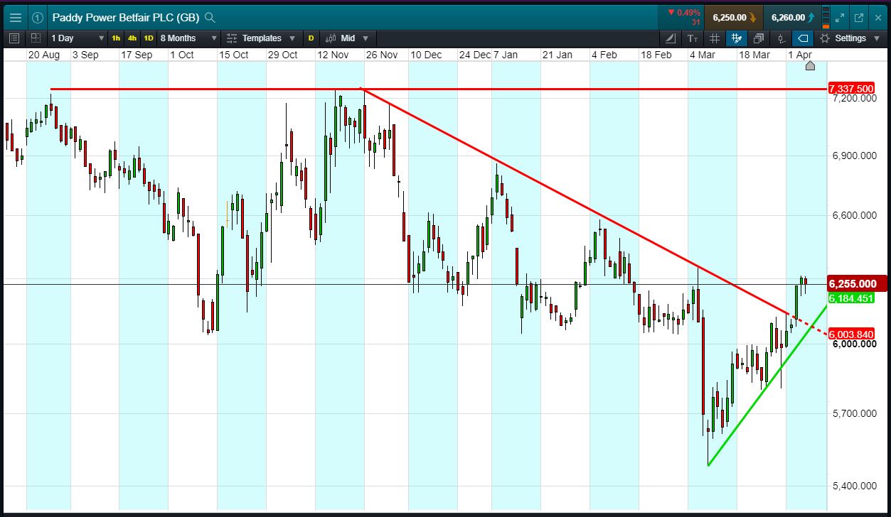The width and height of the screenshot is (891, 517).
Task: Click the 24 Dec date label
Action: [x=474, y=55]
